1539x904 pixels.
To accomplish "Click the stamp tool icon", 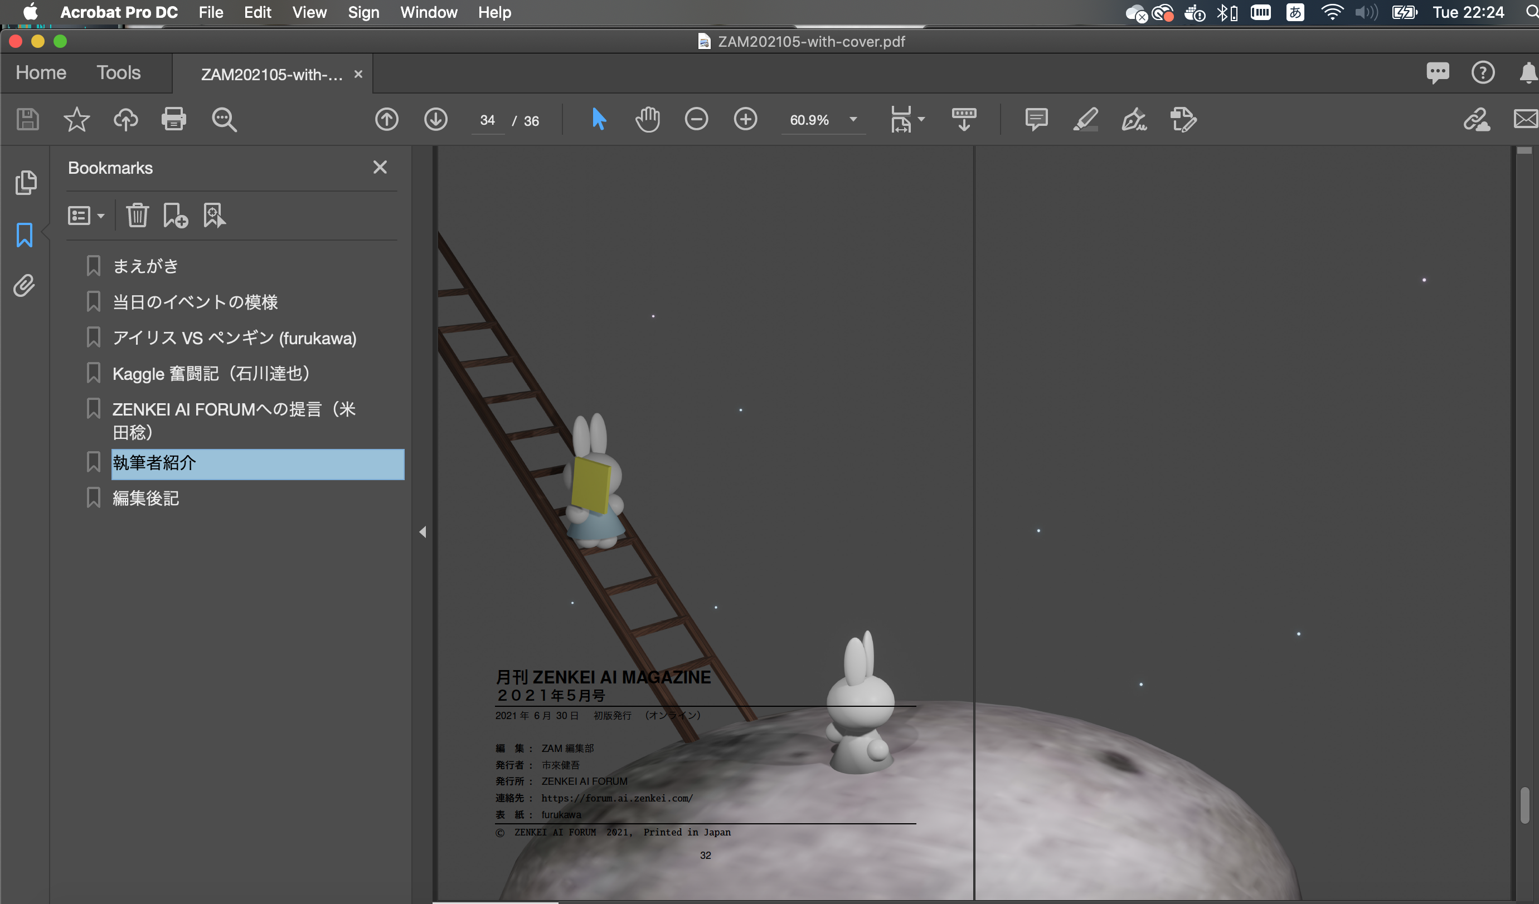I will tap(1183, 119).
